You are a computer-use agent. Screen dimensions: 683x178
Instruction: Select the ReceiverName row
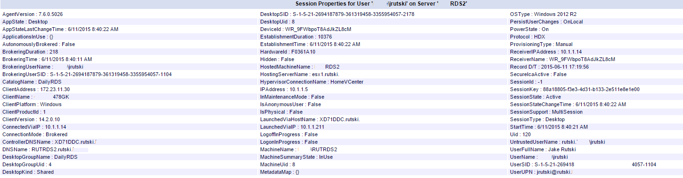tap(563, 59)
